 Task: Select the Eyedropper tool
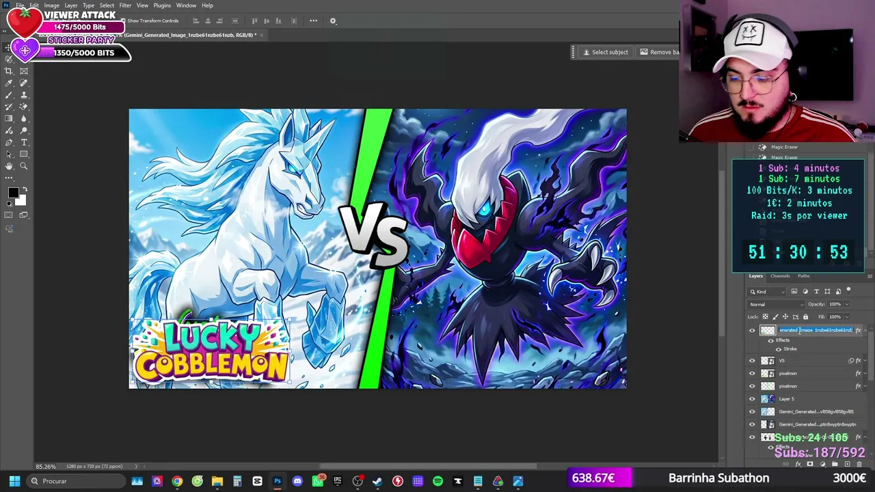[x=9, y=83]
